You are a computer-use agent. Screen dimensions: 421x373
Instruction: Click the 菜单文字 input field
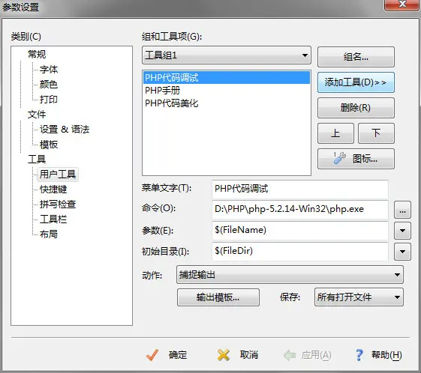300,189
